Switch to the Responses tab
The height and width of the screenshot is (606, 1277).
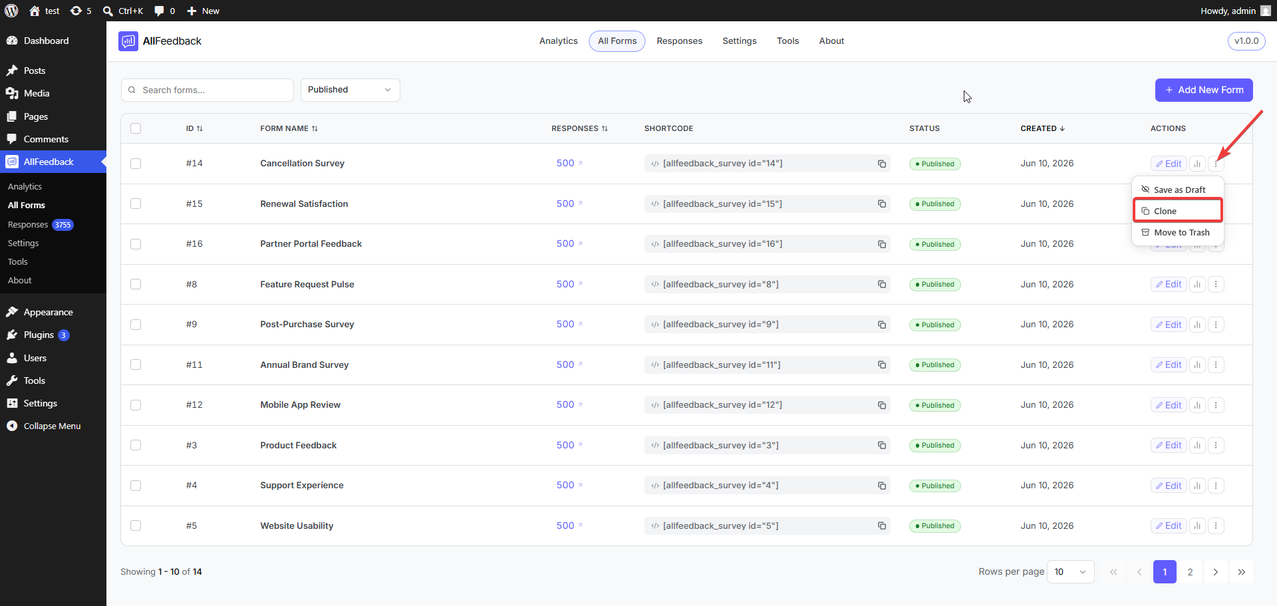pos(679,41)
